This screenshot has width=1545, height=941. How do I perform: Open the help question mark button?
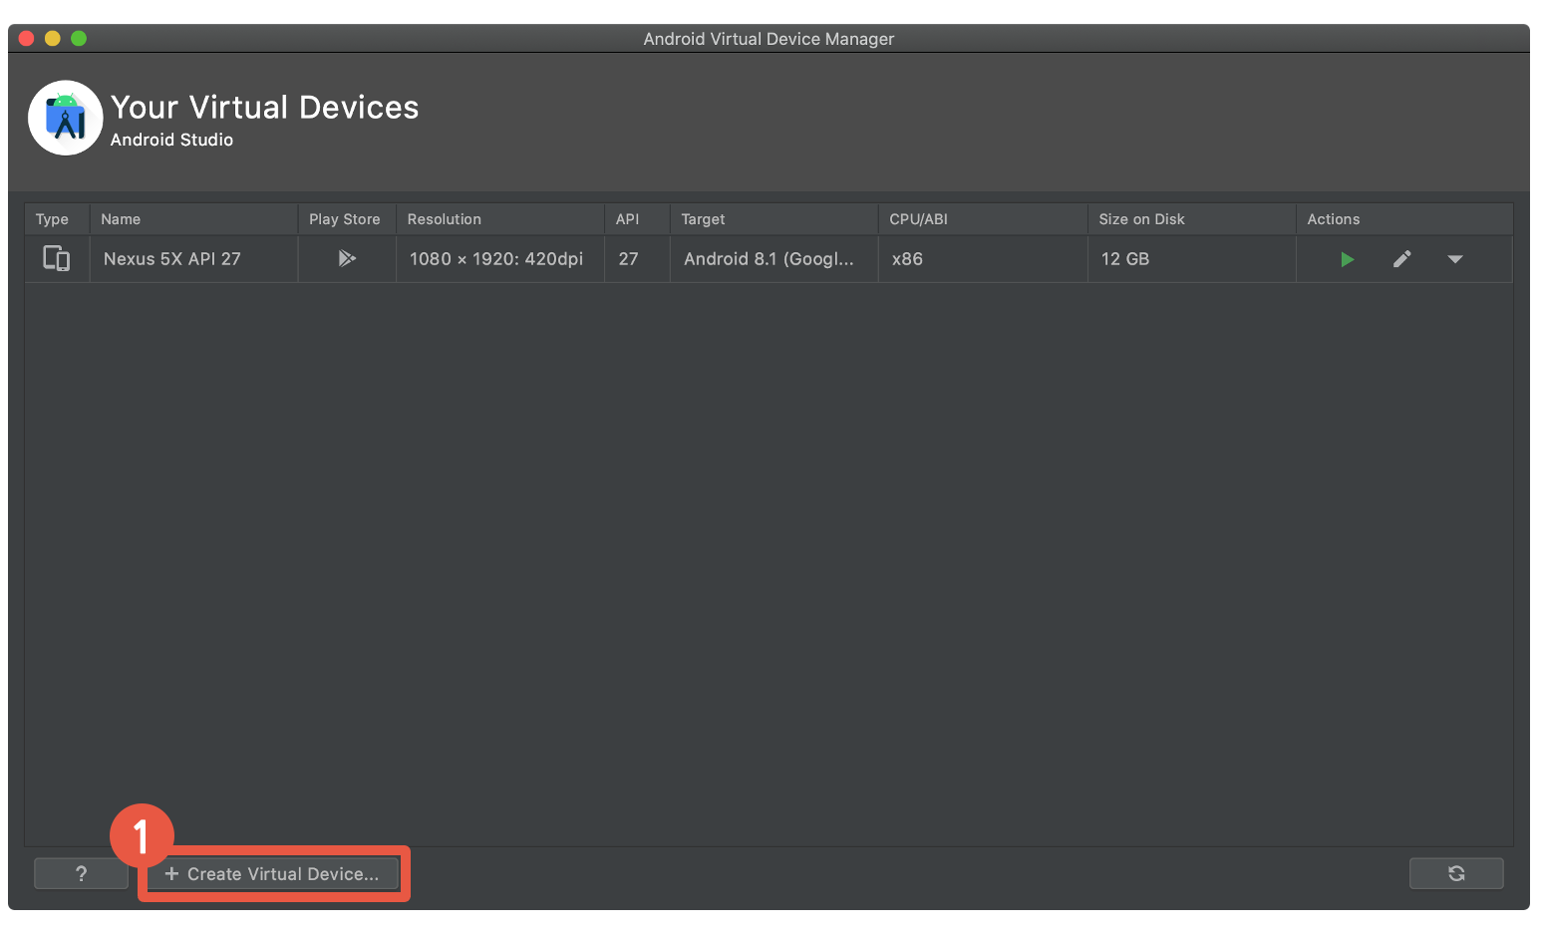[81, 874]
